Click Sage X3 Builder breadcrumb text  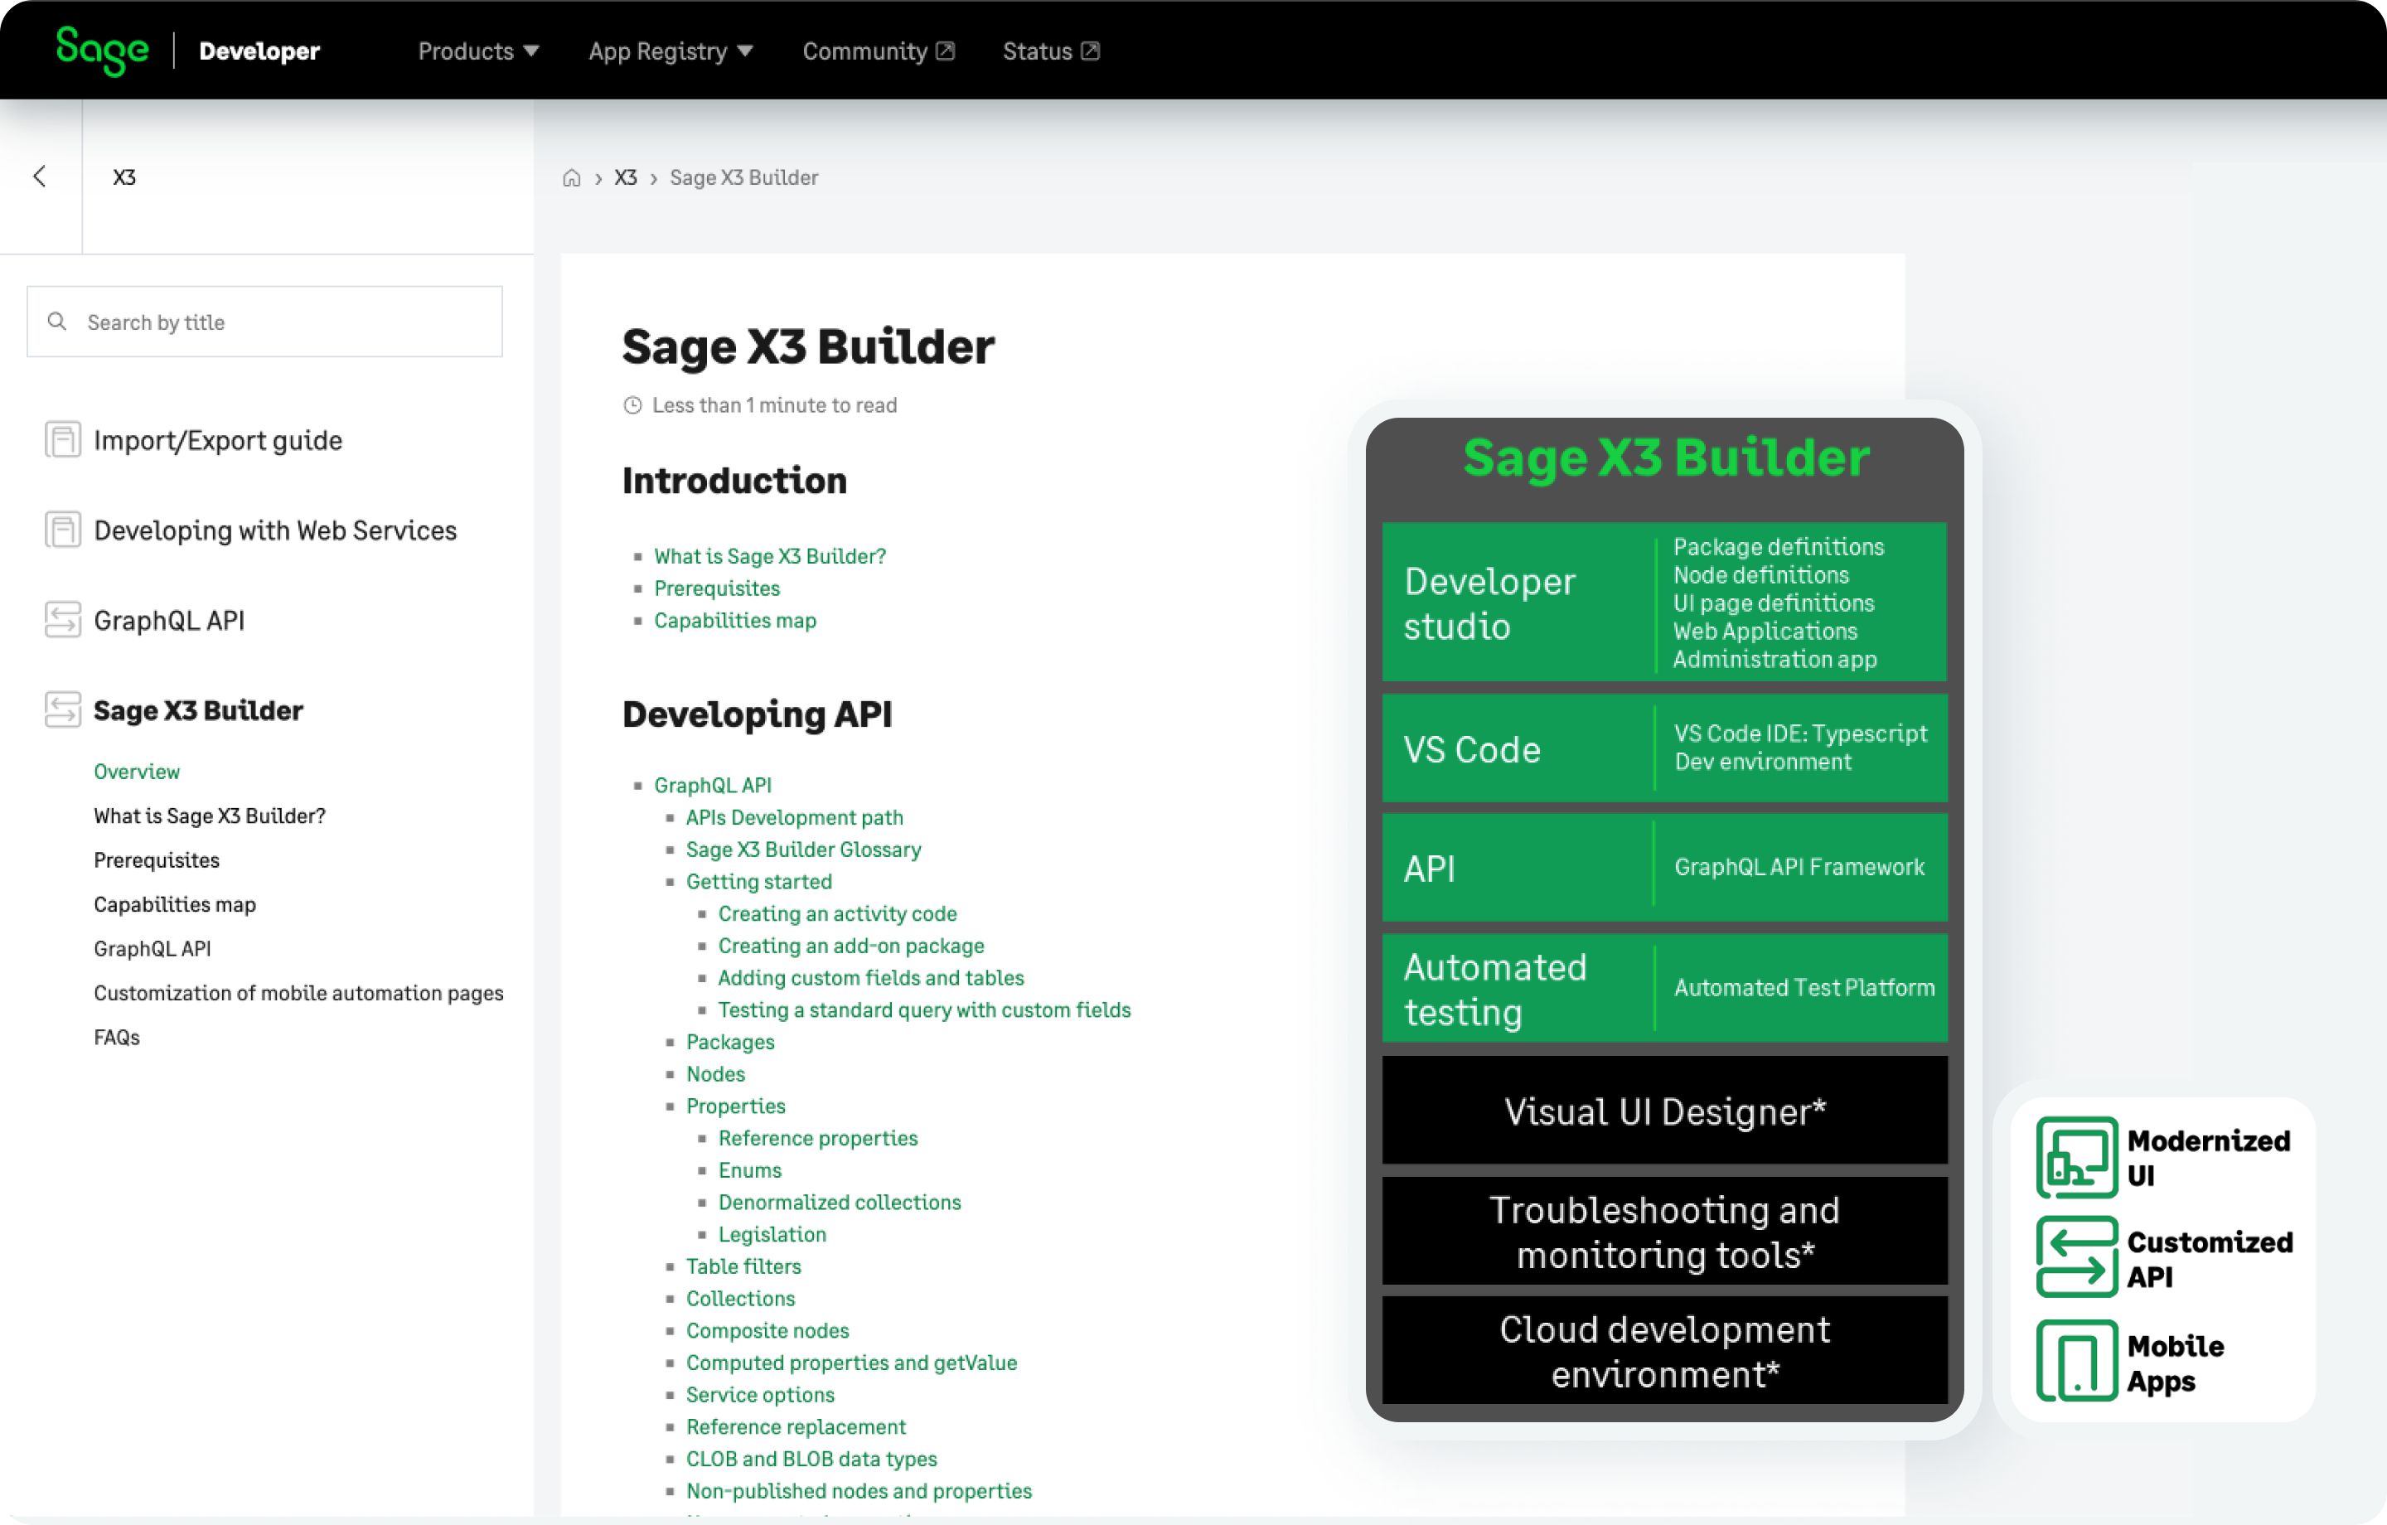[x=744, y=177]
